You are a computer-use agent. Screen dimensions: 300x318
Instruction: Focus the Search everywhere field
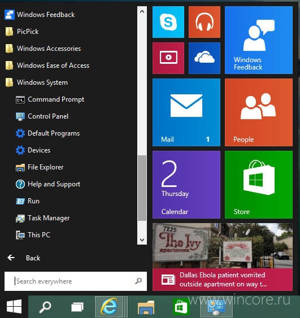[76, 281]
